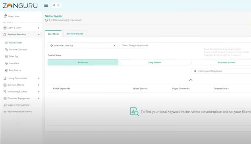Open the hamburger menu icon
Viewport: 251px width, 144px height.
click(x=46, y=6)
